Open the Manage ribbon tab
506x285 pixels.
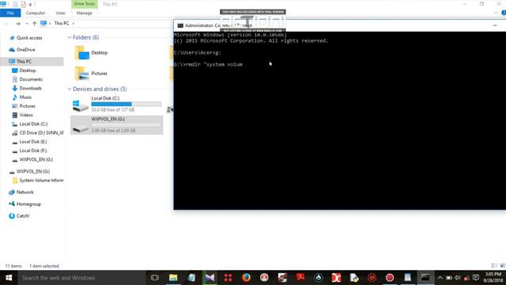(x=85, y=13)
